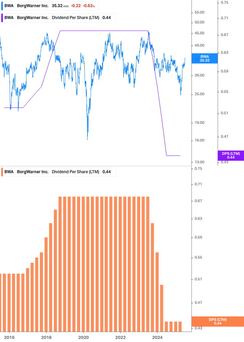
Task: Click the 2024 label on the time axis
Action: point(157,338)
